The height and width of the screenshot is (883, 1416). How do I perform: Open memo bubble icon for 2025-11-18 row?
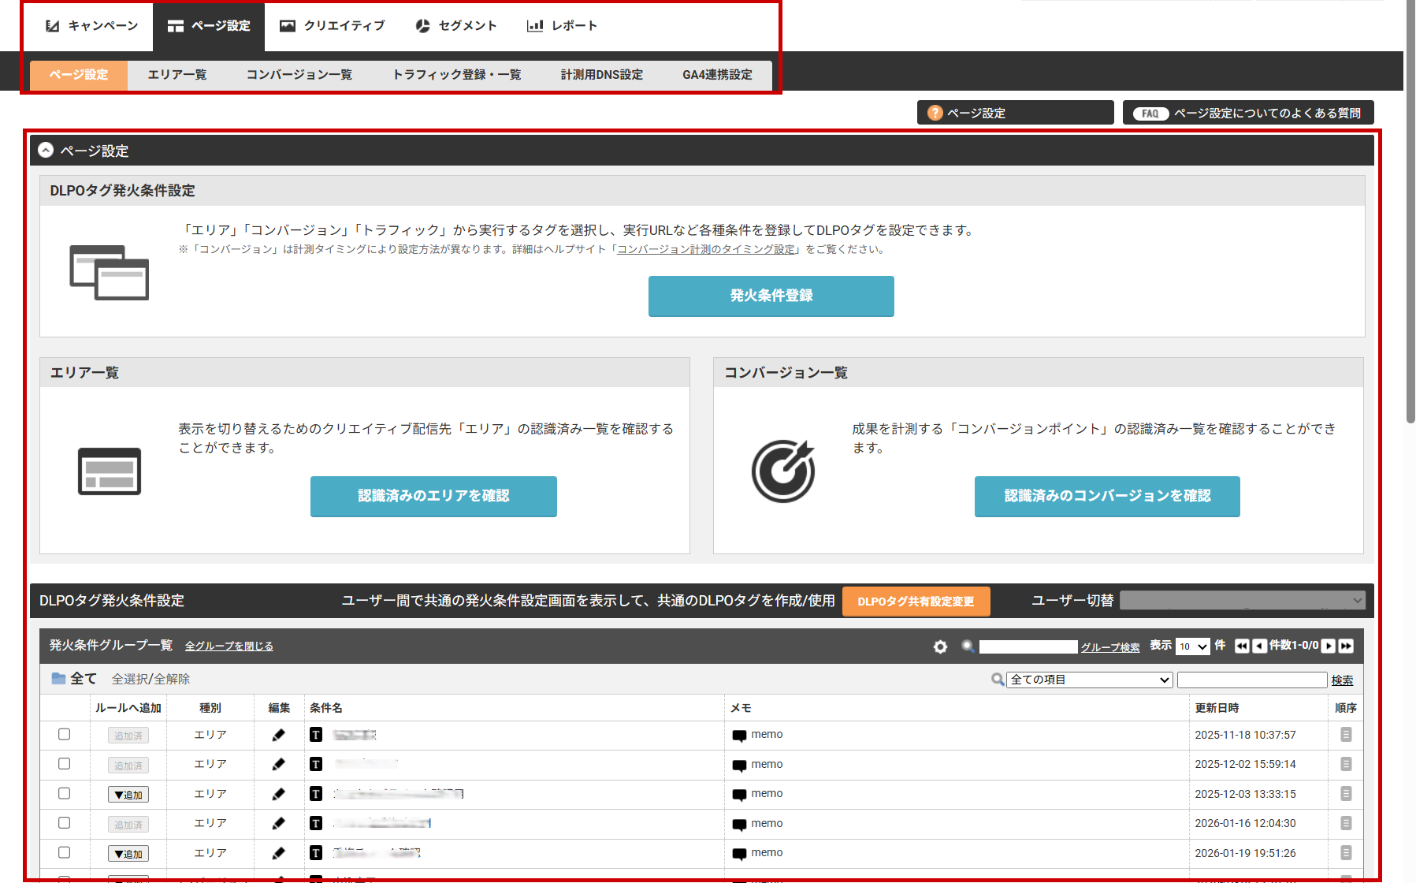click(x=739, y=736)
